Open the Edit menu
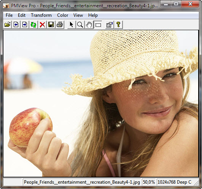This screenshot has height=189, width=202. [x=22, y=15]
